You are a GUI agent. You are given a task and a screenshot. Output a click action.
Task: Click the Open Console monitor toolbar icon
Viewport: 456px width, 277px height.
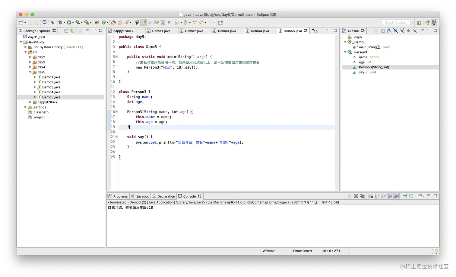pos(44,22)
